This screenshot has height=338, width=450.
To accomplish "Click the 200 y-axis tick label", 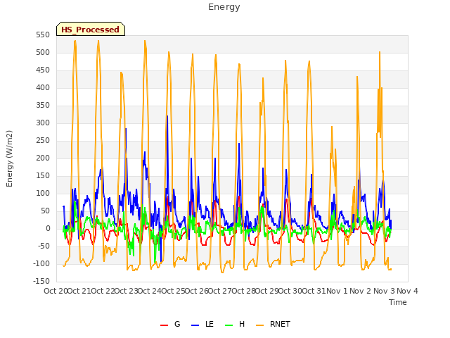I will pyautogui.click(x=43, y=158).
